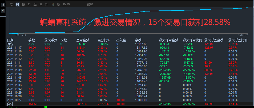Viewport: 254px width, 108px height.
Task: Click the 余额 column header
Action: (x=138, y=40)
